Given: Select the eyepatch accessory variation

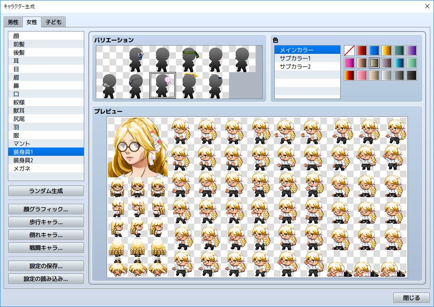Looking at the screenshot, I should click(136, 85).
